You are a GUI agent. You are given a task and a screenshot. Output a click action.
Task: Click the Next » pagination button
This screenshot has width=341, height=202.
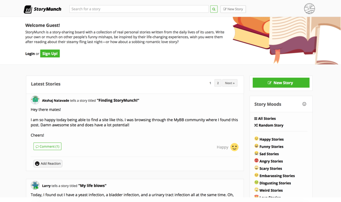click(x=230, y=83)
